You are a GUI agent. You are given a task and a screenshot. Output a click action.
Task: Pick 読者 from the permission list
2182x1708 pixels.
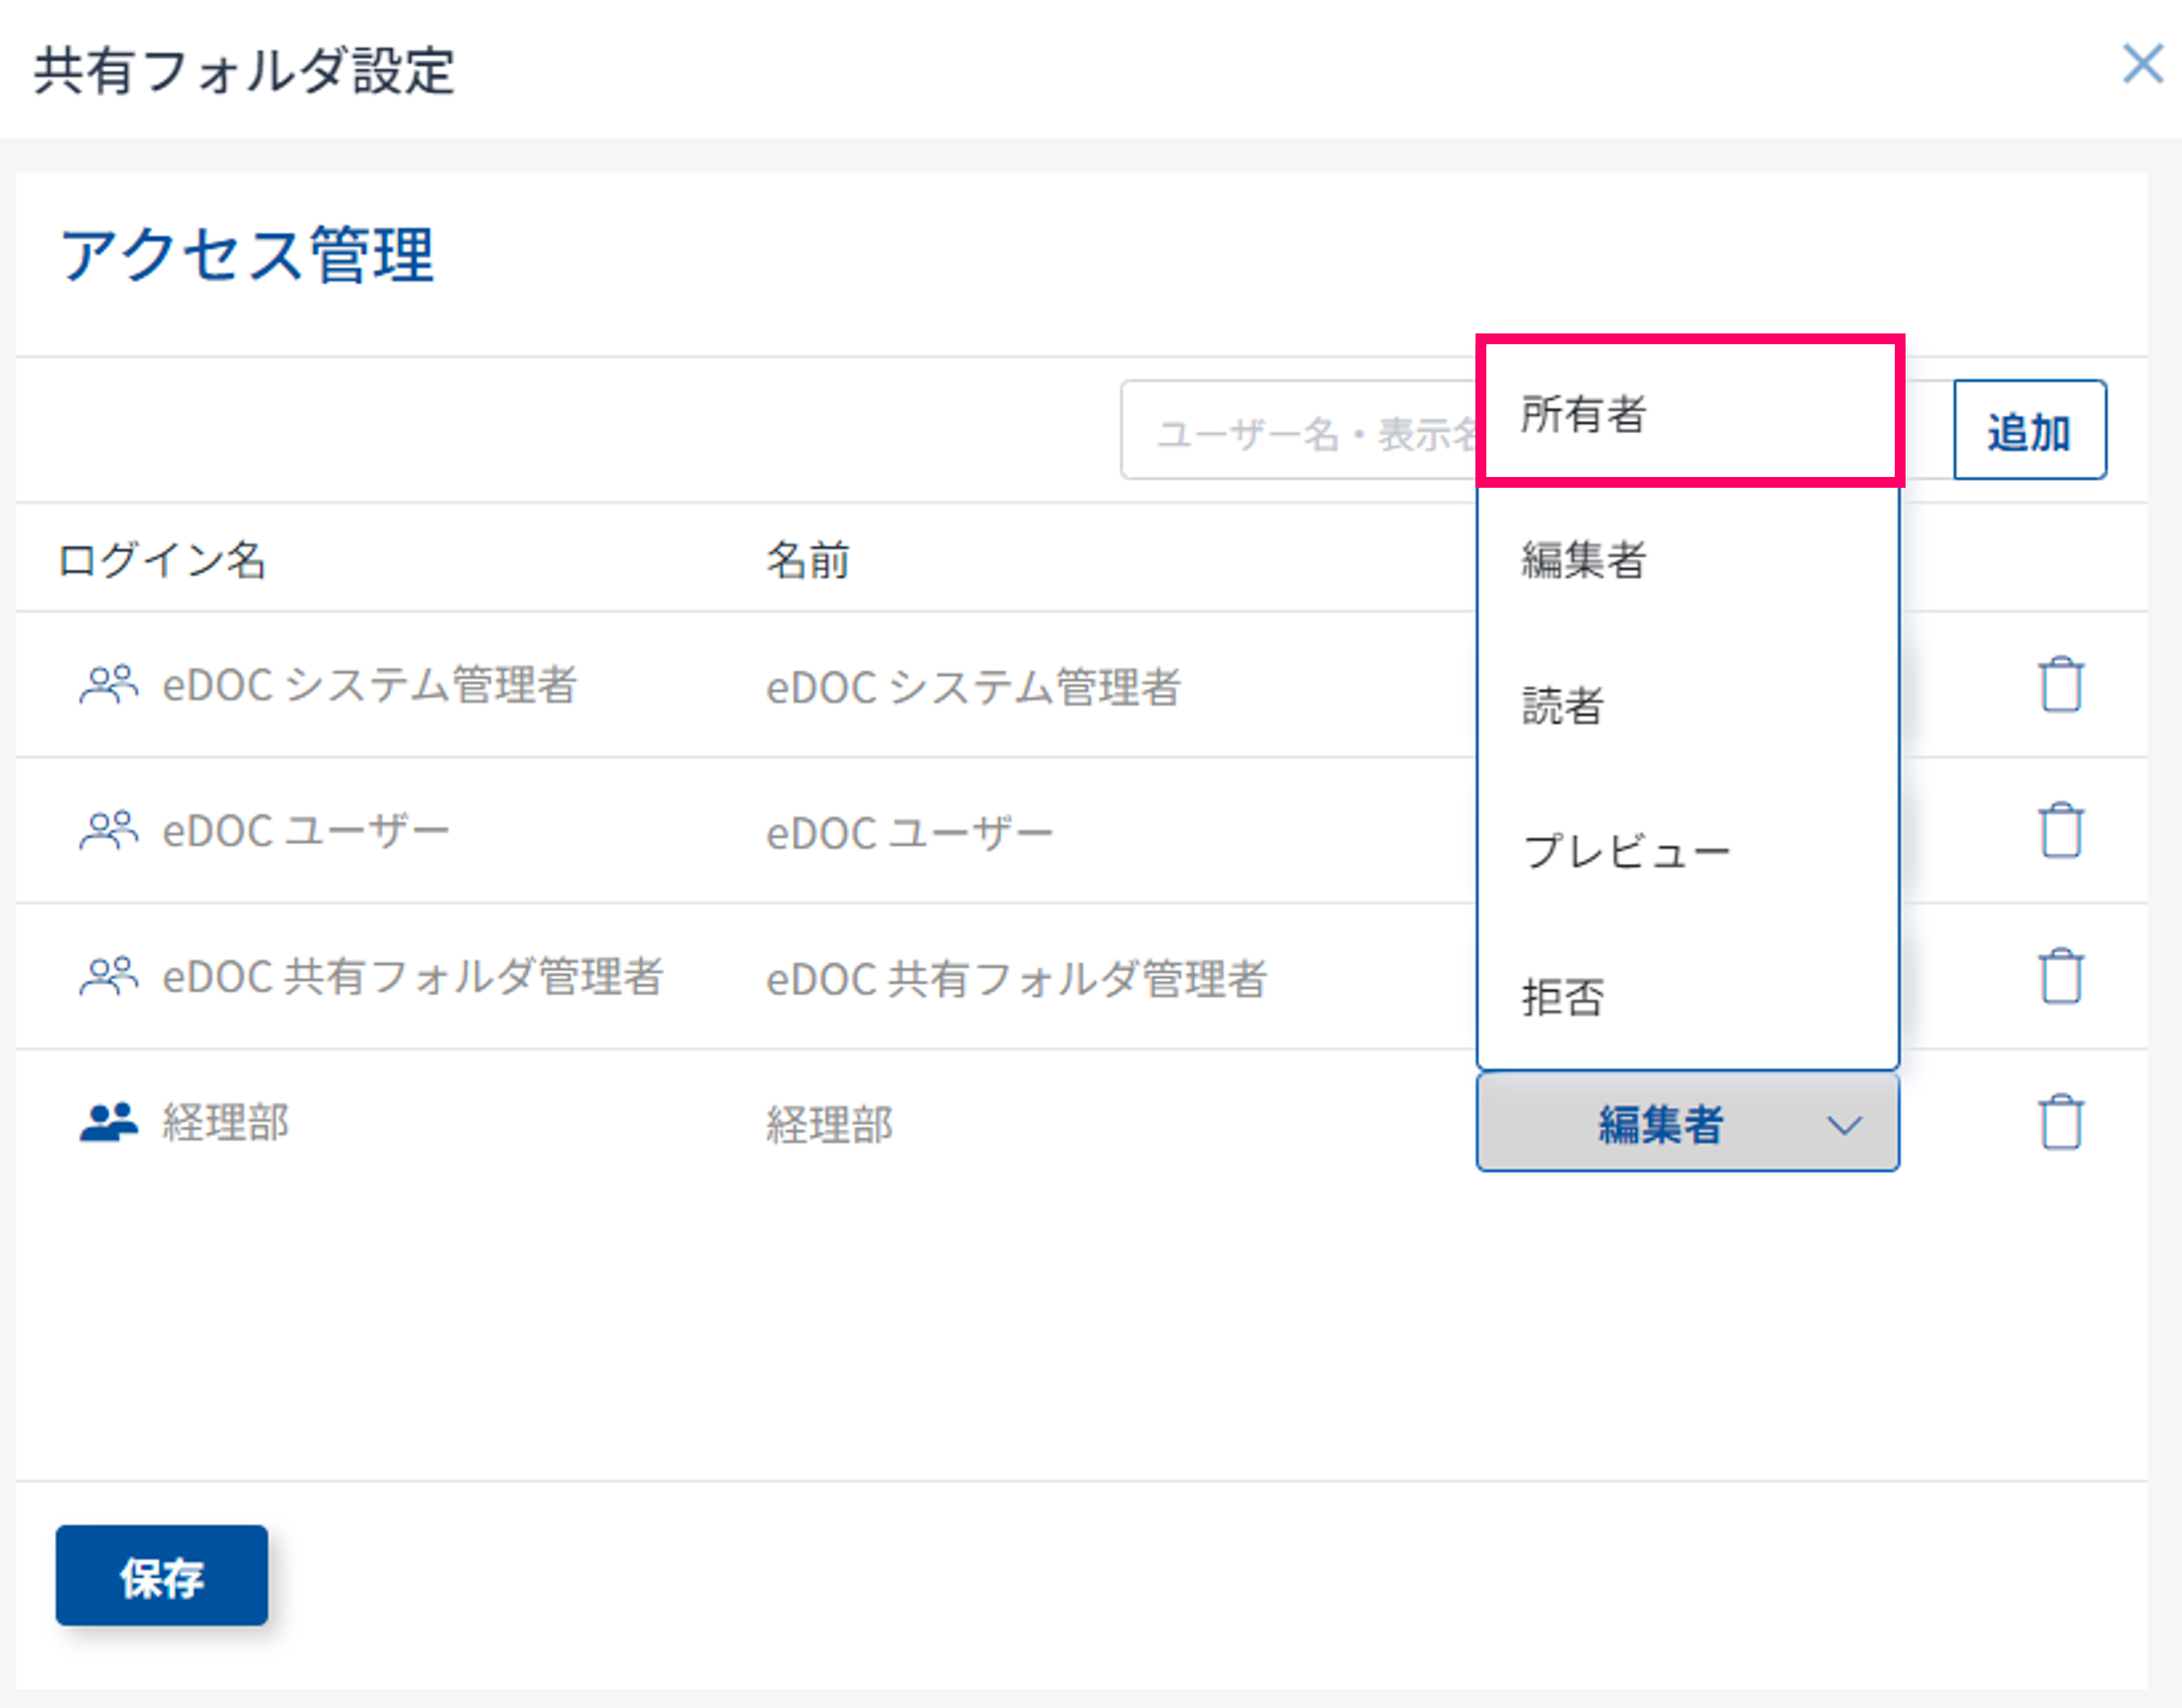(x=1689, y=705)
